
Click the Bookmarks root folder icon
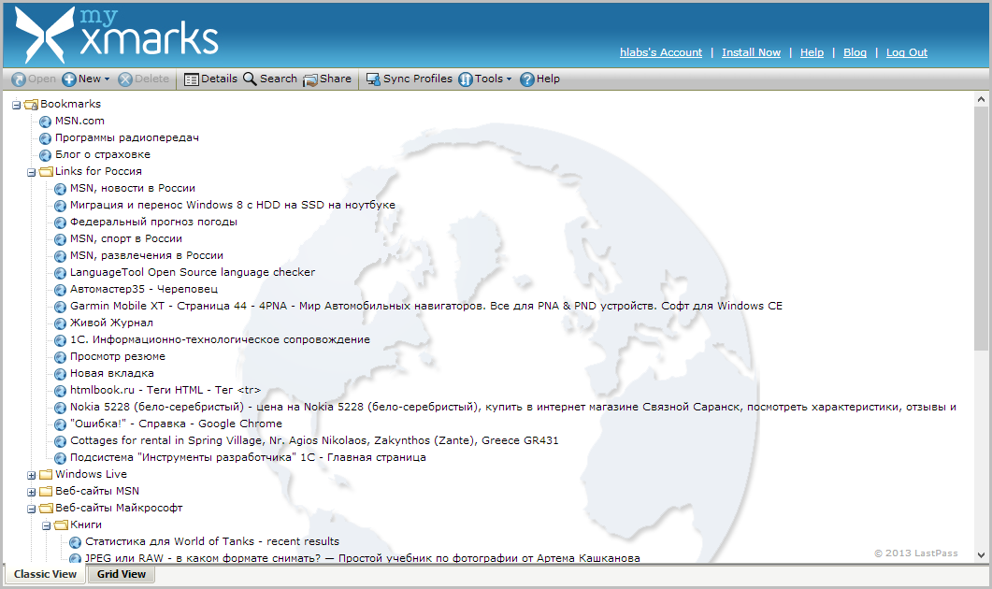coord(31,105)
